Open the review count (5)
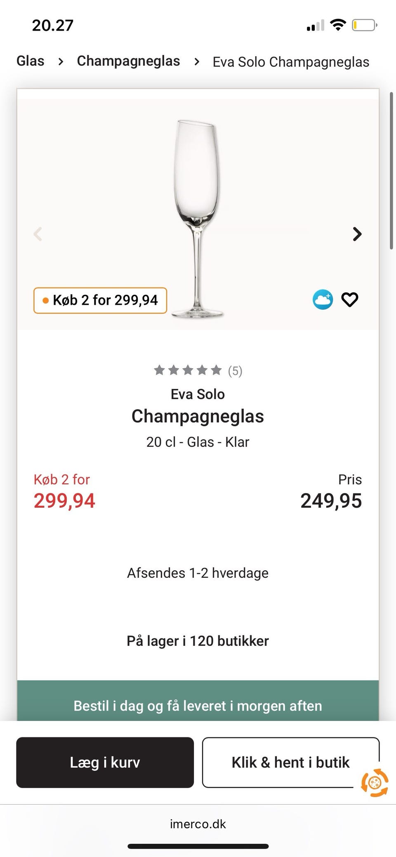This screenshot has width=396, height=857. coord(235,371)
